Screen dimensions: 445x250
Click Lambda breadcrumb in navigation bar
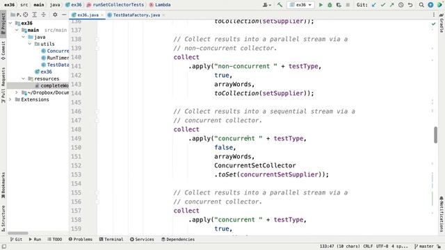[160, 5]
